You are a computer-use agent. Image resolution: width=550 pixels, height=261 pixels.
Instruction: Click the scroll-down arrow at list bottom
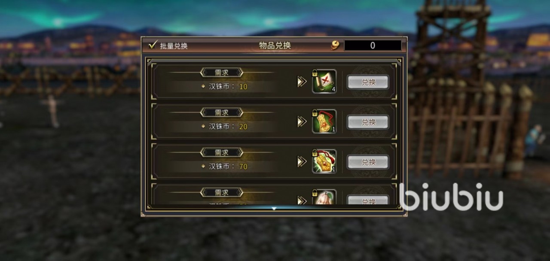pos(274,209)
